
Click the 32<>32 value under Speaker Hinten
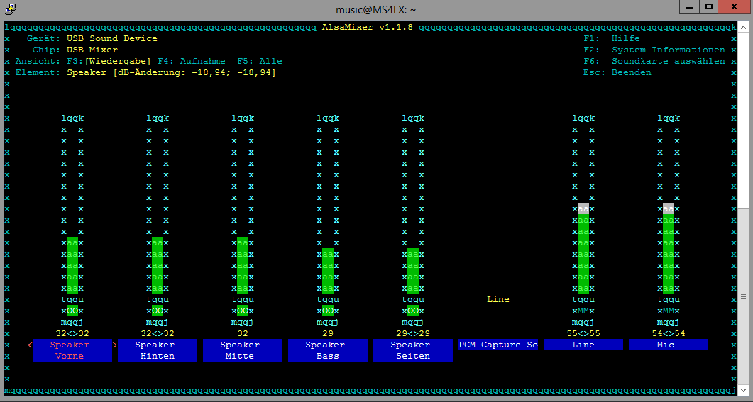tap(158, 333)
